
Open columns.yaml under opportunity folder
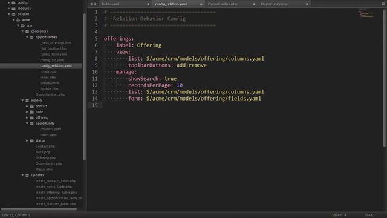51,129
